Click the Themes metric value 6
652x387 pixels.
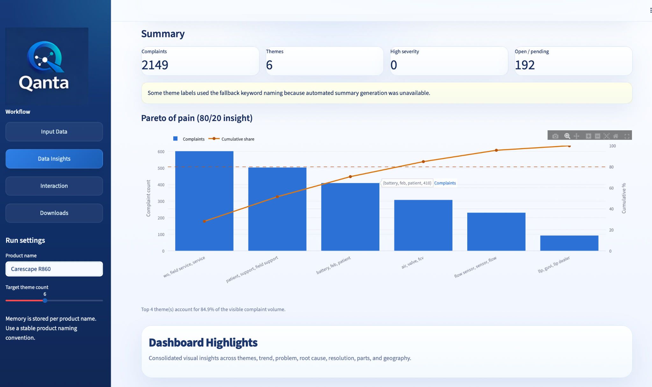[269, 65]
